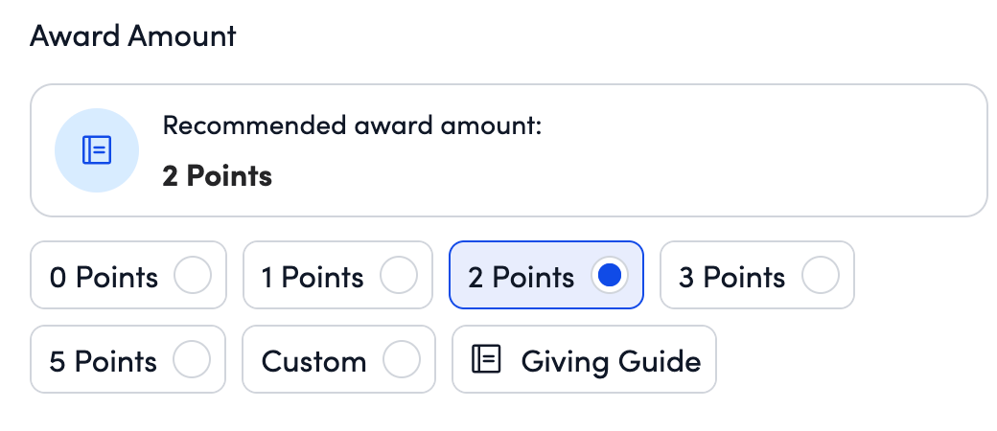This screenshot has width=997, height=431.
Task: Select the 0 Points radio circle
Action: coord(192,276)
